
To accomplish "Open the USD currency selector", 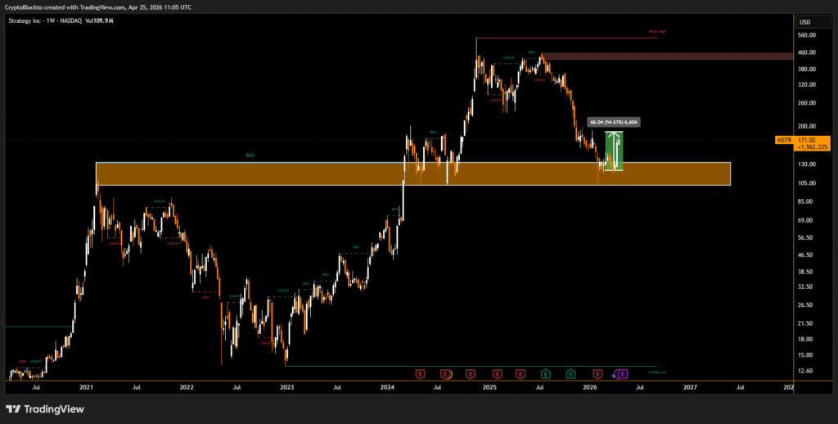I will (x=804, y=22).
